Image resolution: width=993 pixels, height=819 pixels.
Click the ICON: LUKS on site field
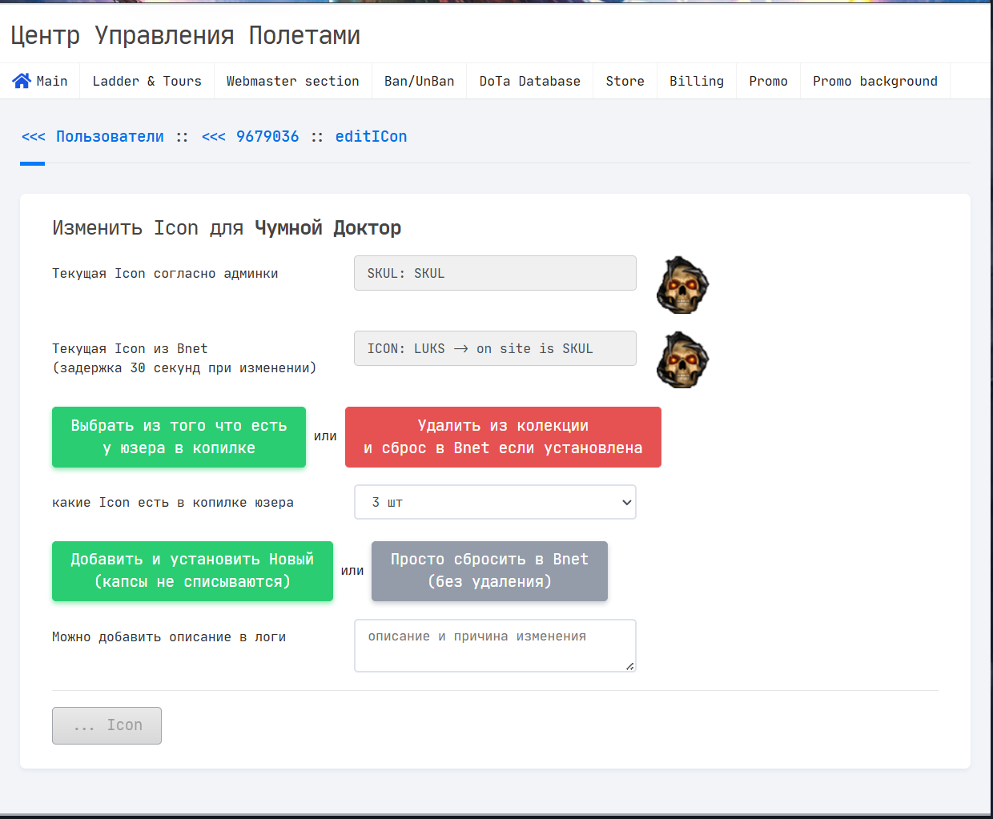click(x=495, y=348)
